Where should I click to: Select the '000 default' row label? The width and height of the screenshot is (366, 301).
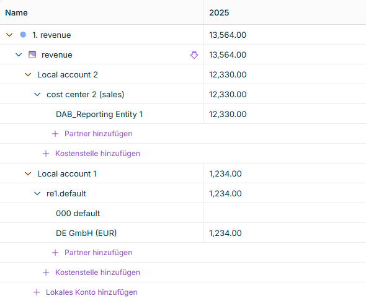pos(78,213)
